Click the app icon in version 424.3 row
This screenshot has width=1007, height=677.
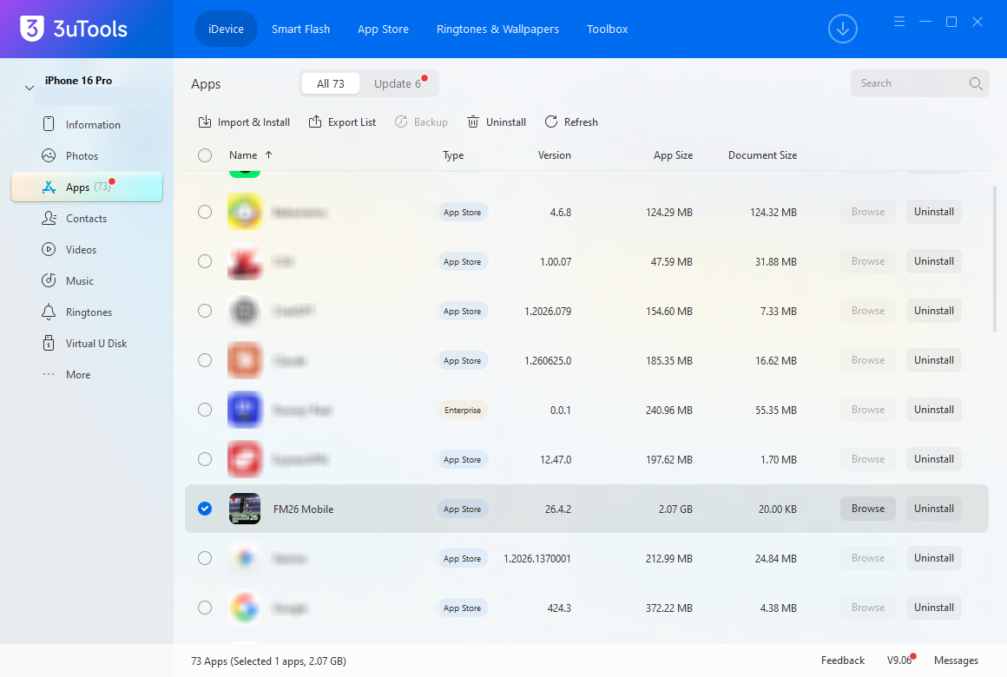click(245, 608)
